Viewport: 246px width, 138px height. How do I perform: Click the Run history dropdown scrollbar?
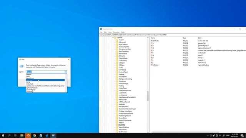coord(66,83)
